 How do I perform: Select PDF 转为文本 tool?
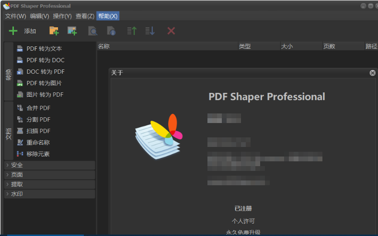pos(44,49)
